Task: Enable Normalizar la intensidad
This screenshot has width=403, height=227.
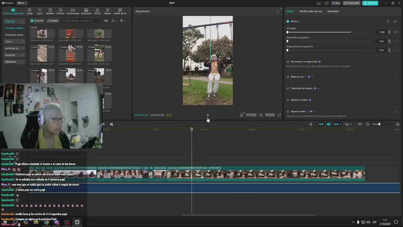Action: click(x=288, y=62)
